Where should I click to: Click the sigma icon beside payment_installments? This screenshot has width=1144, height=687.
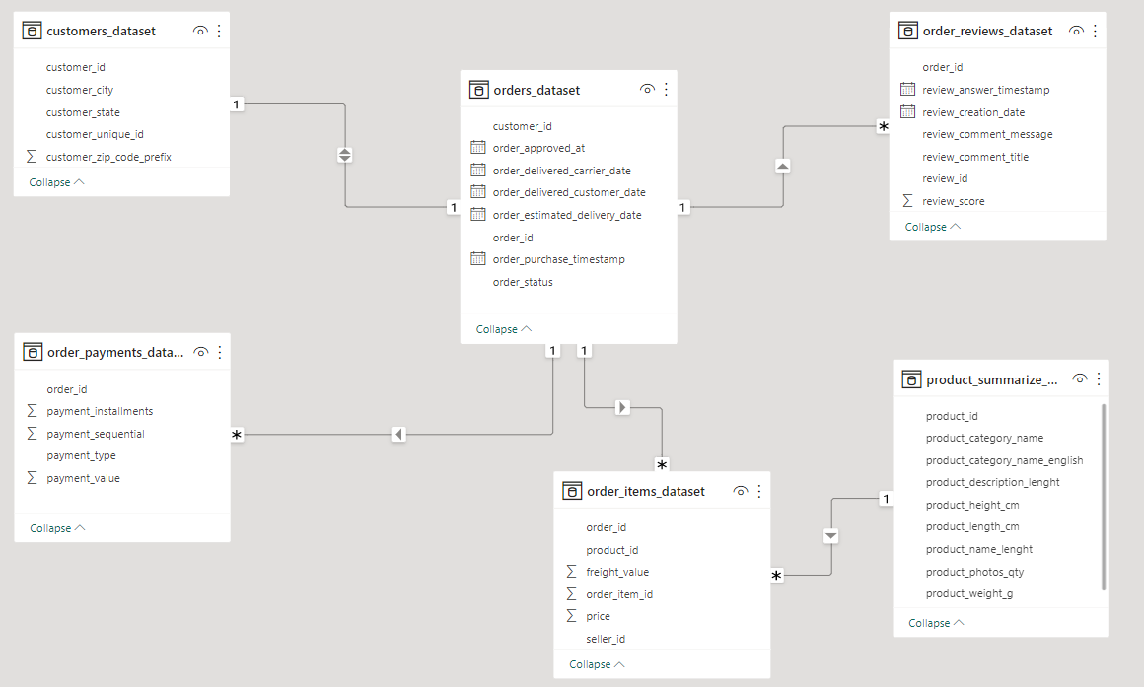(x=31, y=411)
